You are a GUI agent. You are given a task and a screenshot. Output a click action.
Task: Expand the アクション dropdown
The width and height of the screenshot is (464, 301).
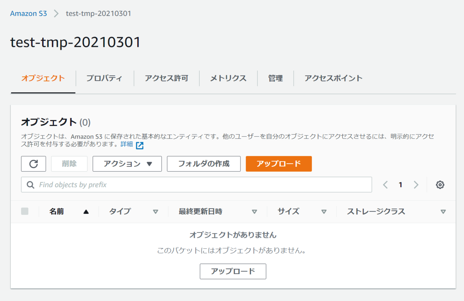(x=127, y=164)
